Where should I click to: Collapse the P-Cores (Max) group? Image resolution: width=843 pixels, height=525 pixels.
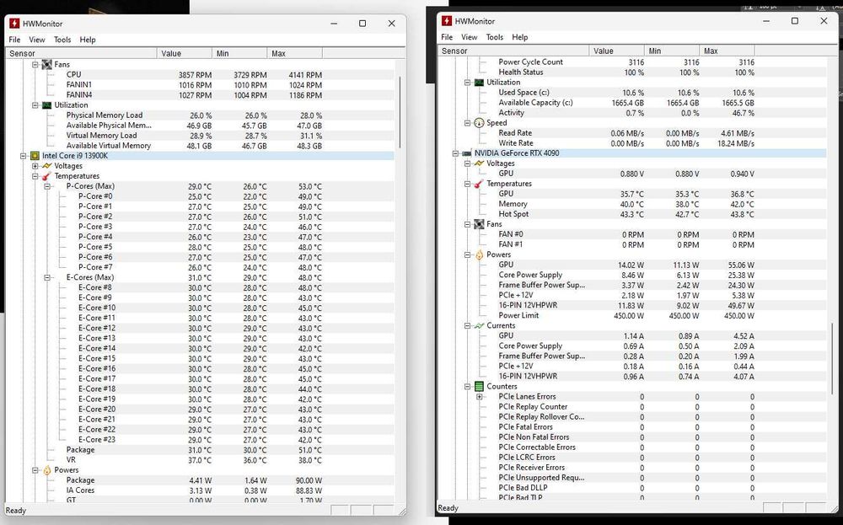[46, 186]
